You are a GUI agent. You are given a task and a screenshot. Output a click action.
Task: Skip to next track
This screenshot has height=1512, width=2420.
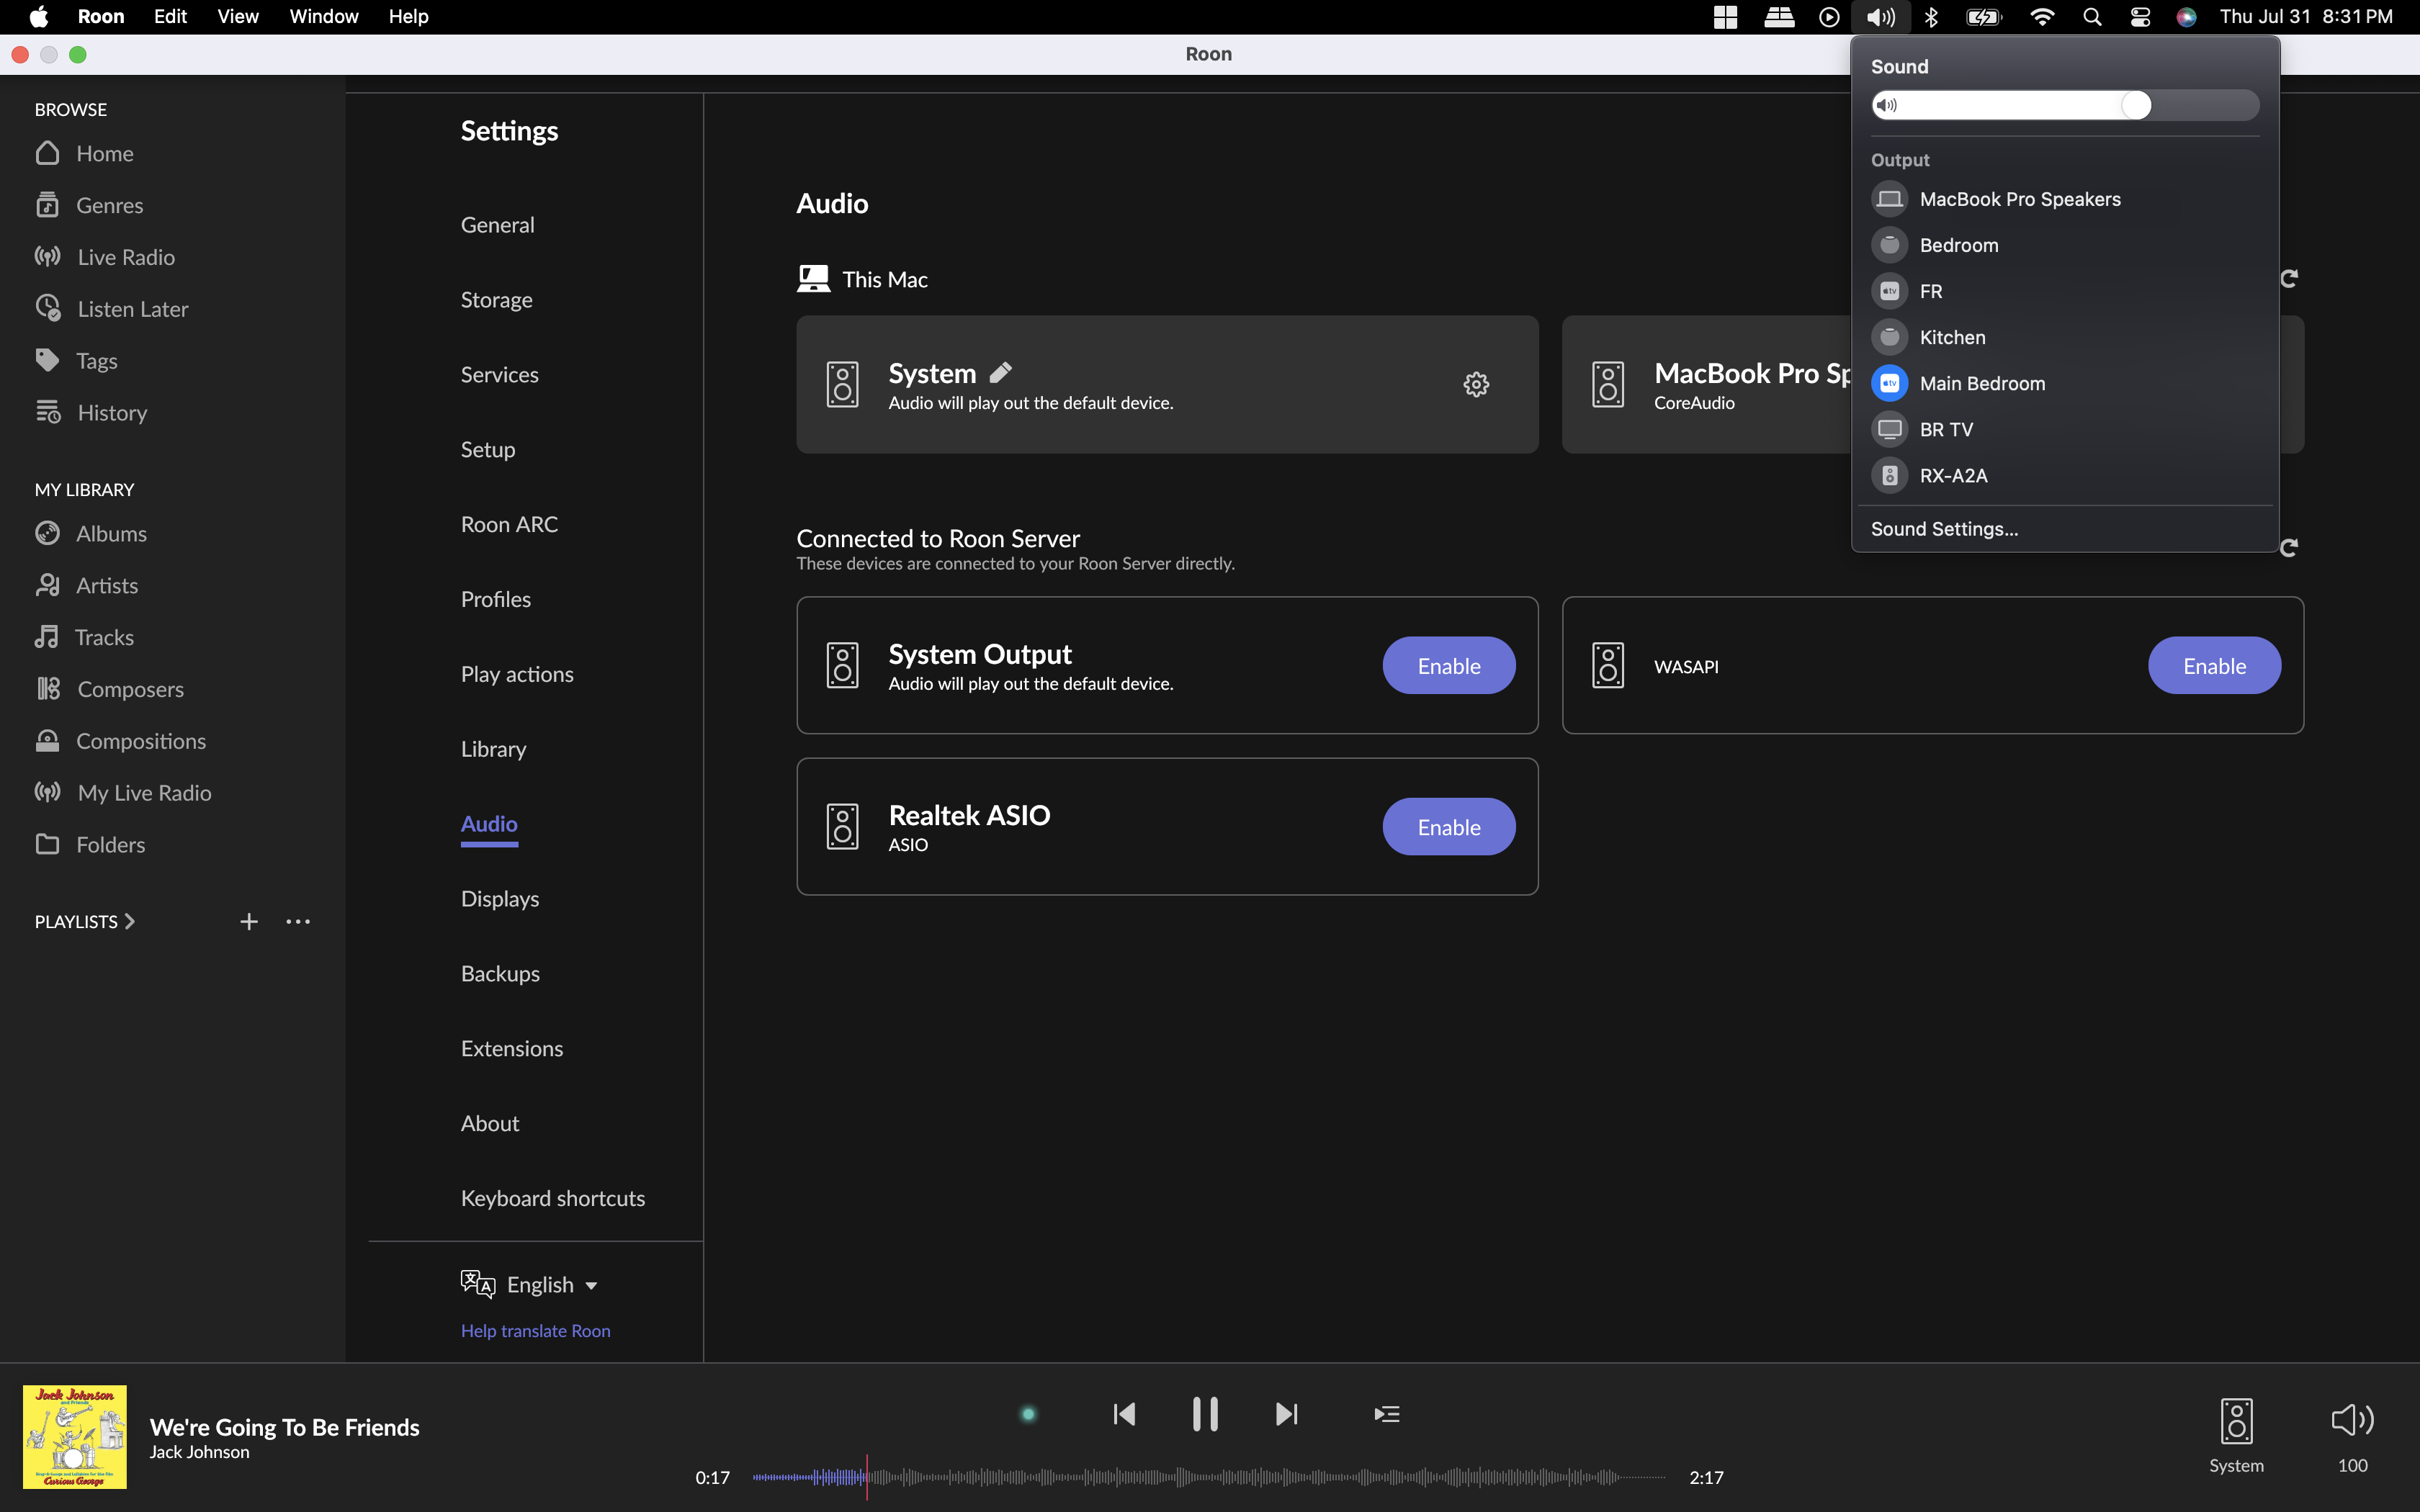1286,1414
